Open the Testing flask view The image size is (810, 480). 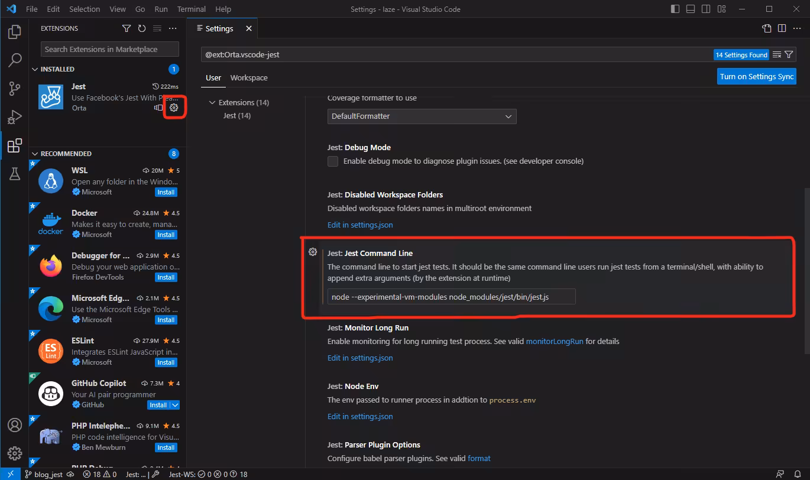point(15,174)
